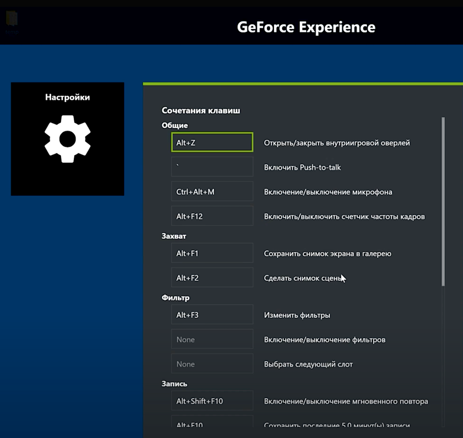Viewport: 463px width, 438px height.
Task: Set shortcut for Включение/выключение фильтров None field
Action: click(x=212, y=339)
